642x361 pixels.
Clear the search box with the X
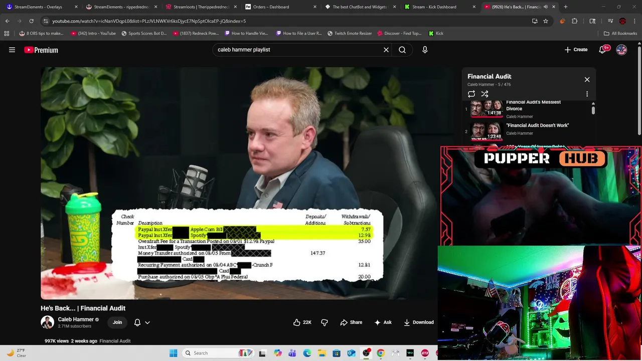click(386, 50)
